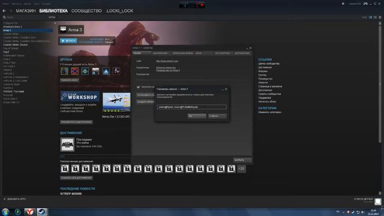Open СООБЩЕСТВО tab
384x216 pixels.
[x=86, y=11]
